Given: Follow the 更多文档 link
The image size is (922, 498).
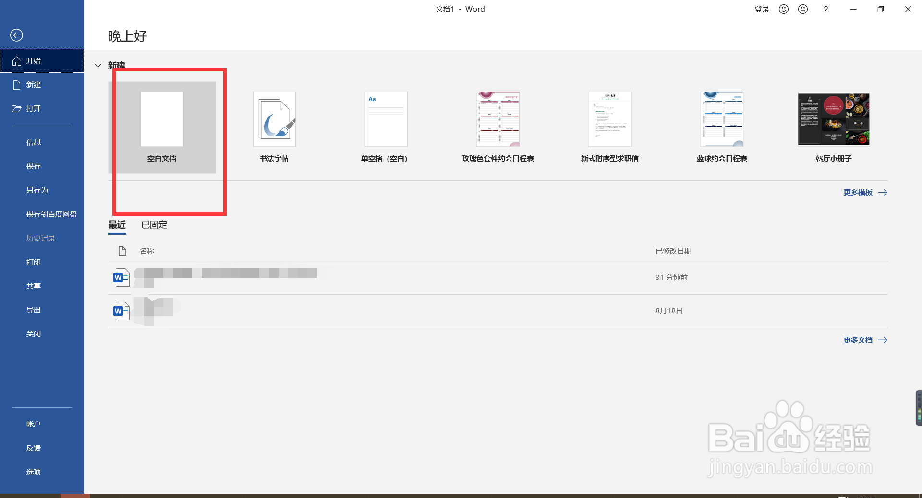Looking at the screenshot, I should coord(865,340).
